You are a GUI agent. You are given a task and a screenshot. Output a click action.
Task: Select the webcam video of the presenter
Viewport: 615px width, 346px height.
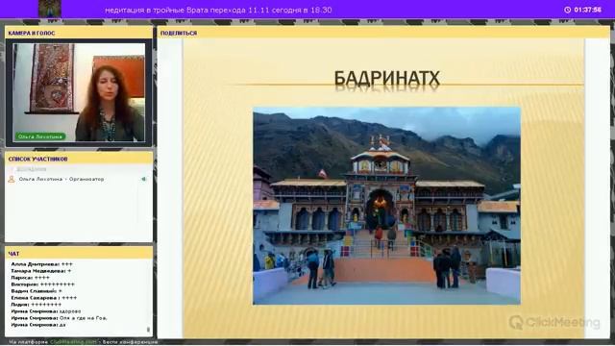click(79, 92)
